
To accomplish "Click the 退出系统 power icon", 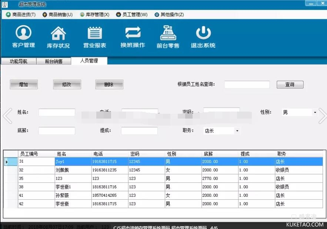I will [x=203, y=37].
